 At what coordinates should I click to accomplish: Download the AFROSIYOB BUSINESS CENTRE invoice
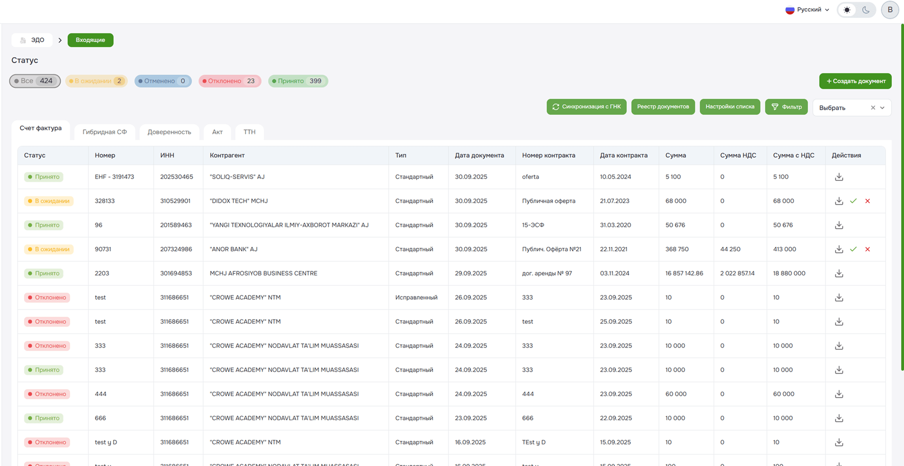(839, 273)
